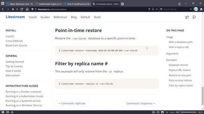
Task: Click the search engine magnifier icon
Action: click(161, 9)
